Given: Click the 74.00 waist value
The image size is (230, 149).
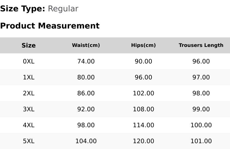Looking at the screenshot, I should (86, 61).
